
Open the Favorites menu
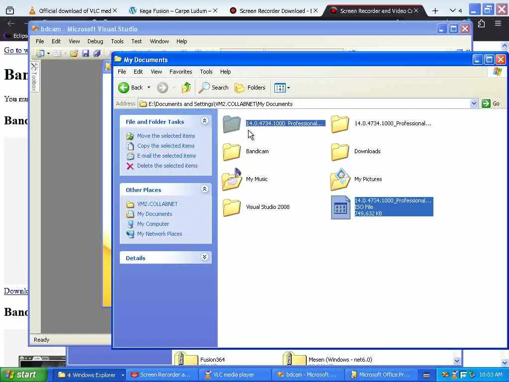(180, 72)
